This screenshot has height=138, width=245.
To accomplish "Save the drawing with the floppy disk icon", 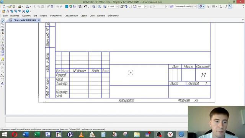I will pyautogui.click(x=14, y=7).
